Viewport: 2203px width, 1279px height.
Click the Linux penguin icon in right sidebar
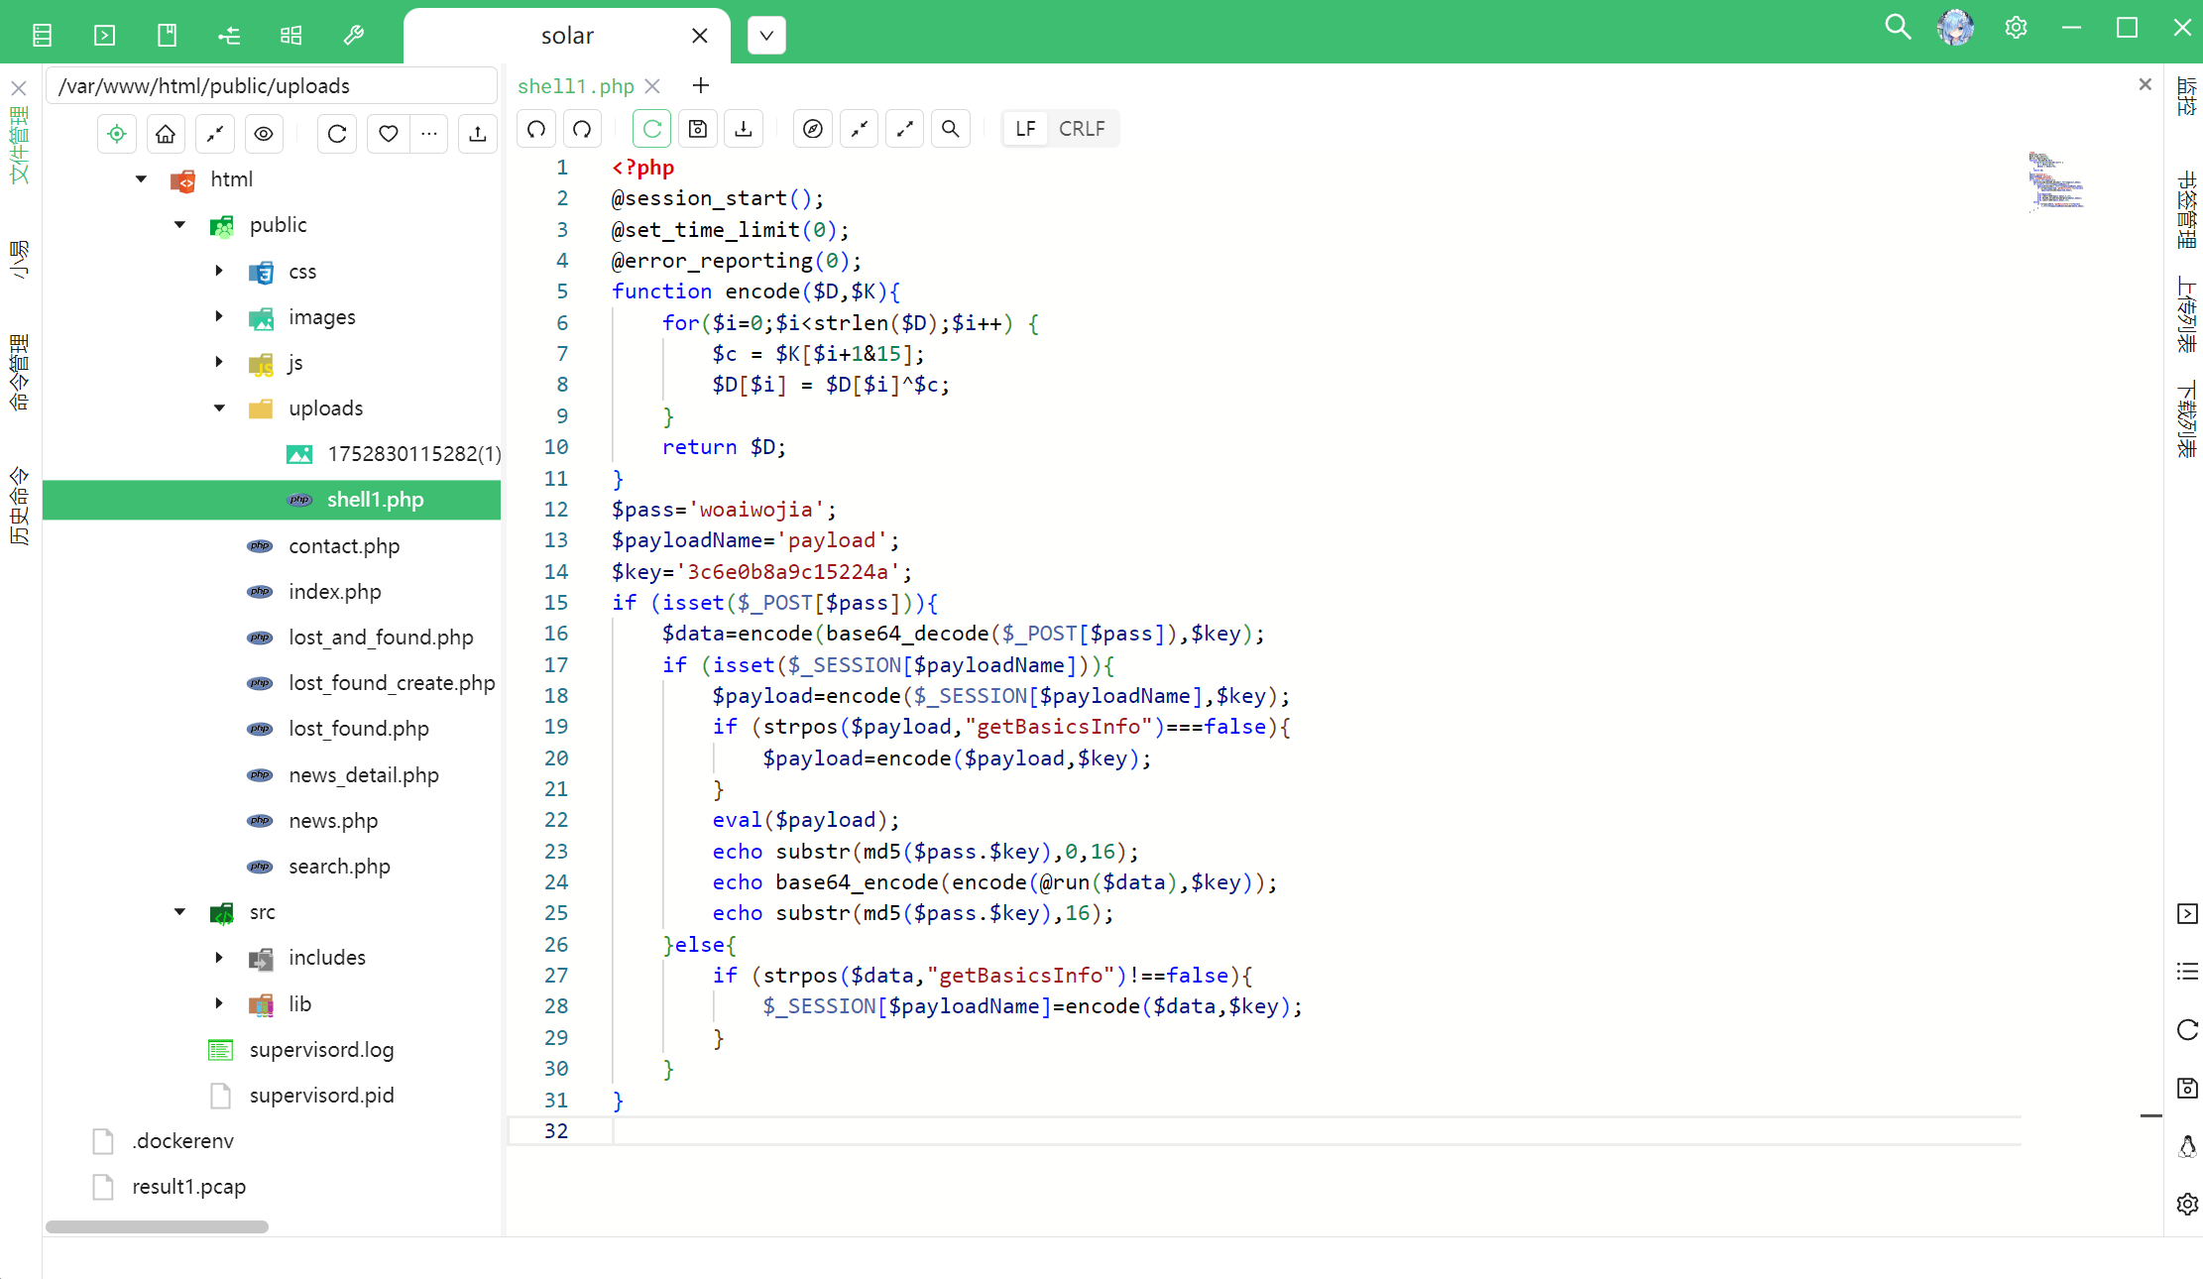2187,1146
